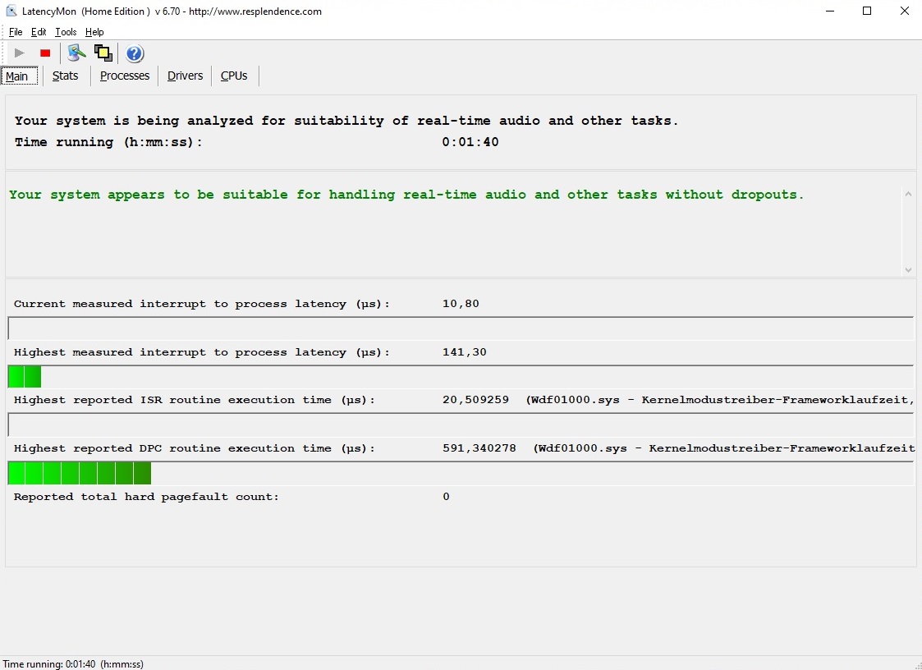Image resolution: width=922 pixels, height=670 pixels.
Task: Click the LatencyMon app icon in the title bar
Action: point(11,11)
